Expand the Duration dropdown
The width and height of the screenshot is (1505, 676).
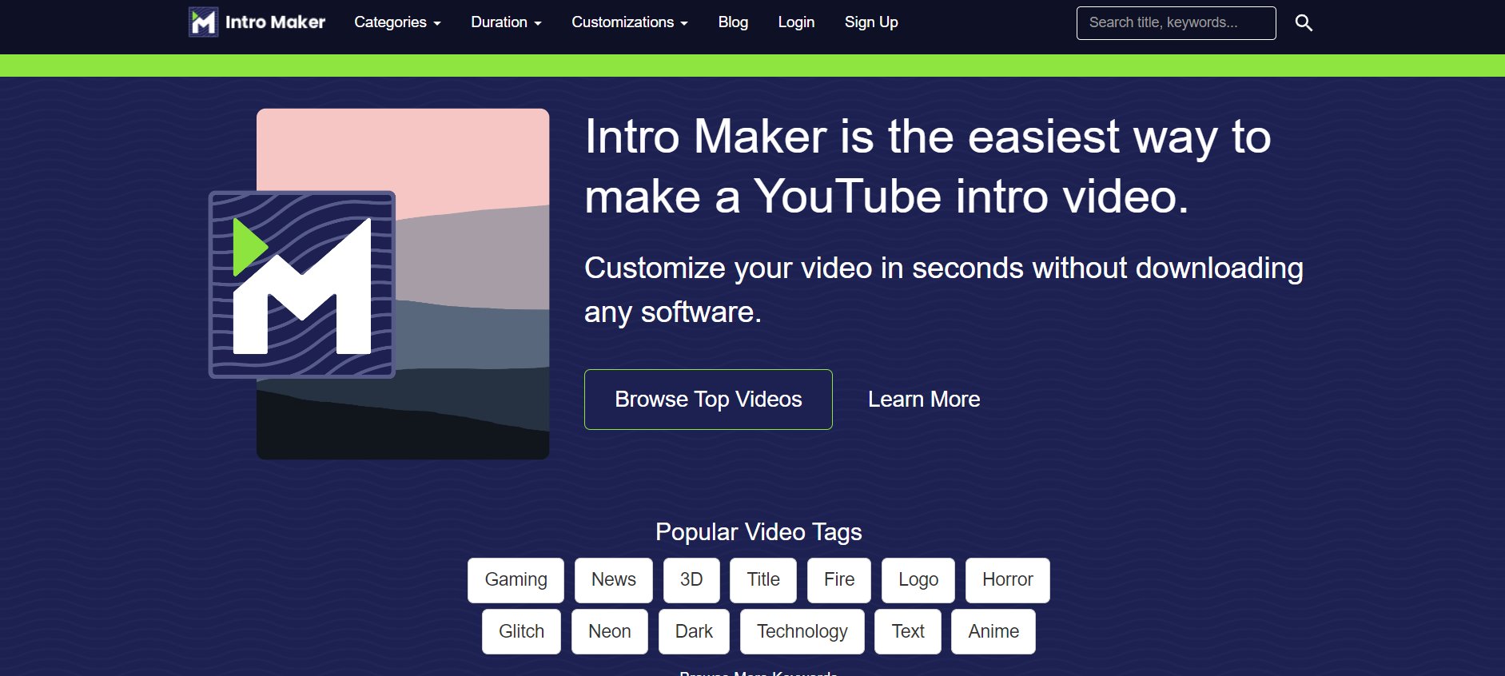(x=506, y=22)
